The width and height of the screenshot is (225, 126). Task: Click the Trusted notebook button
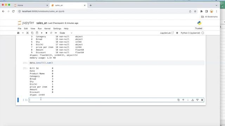click(199, 28)
